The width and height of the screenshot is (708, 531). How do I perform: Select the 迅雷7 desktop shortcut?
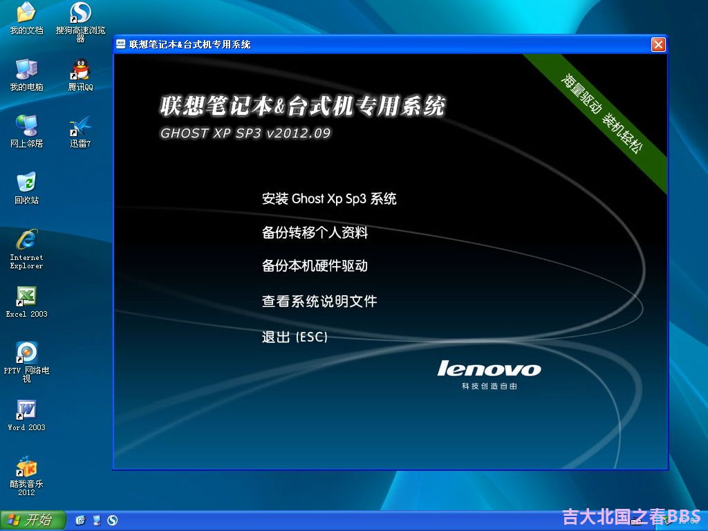(x=80, y=131)
